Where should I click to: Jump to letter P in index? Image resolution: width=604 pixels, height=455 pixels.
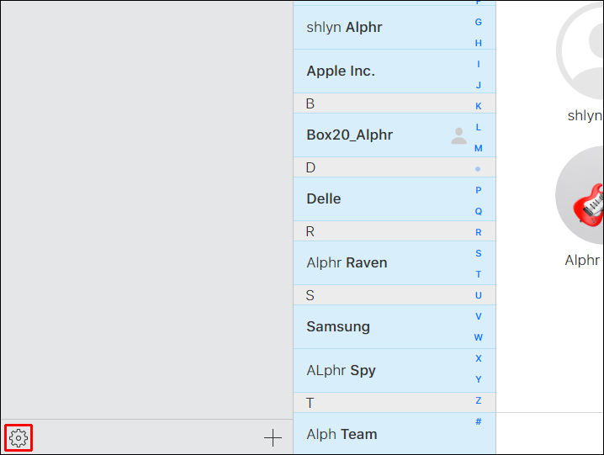(479, 190)
